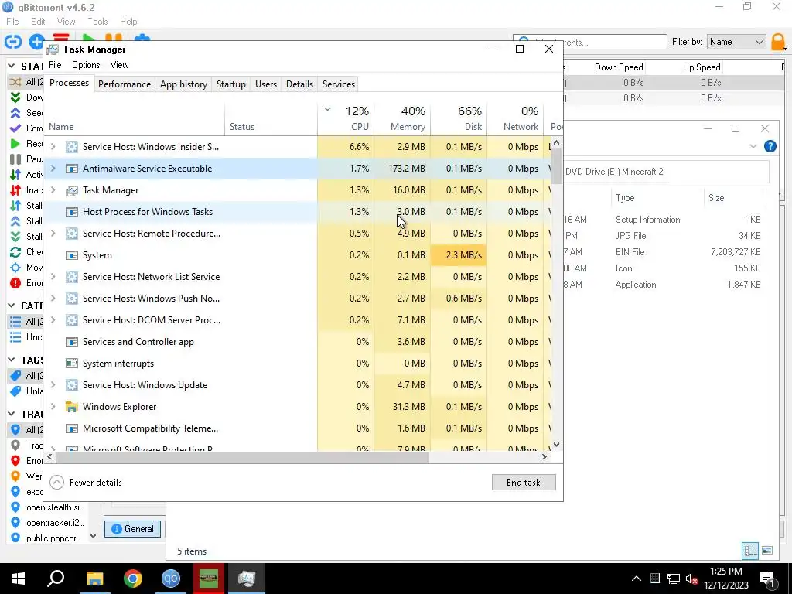Open the qBittorrent General tab button

coord(132,529)
